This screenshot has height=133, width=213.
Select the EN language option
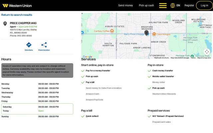(178, 5)
